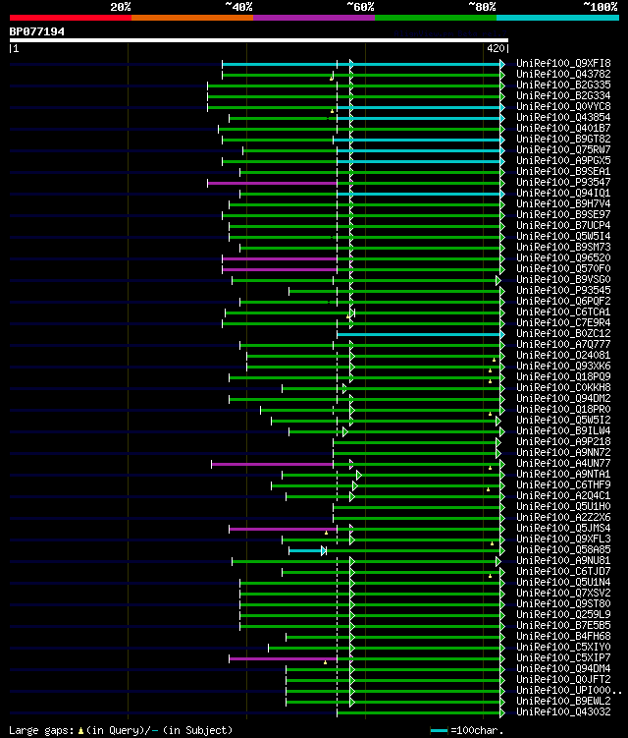The width and height of the screenshot is (628, 738).
Task: Select the UniRef100_Q96520 label
Action: pyautogui.click(x=563, y=257)
